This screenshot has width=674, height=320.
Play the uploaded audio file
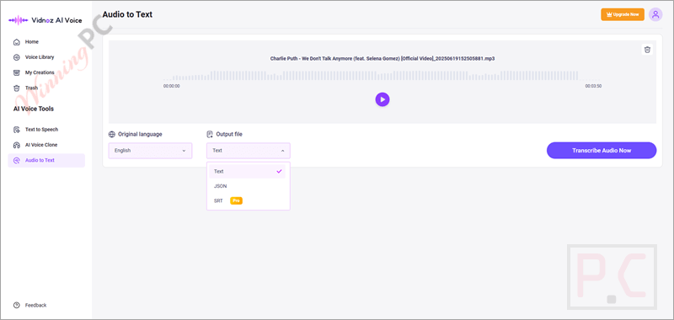click(x=382, y=99)
